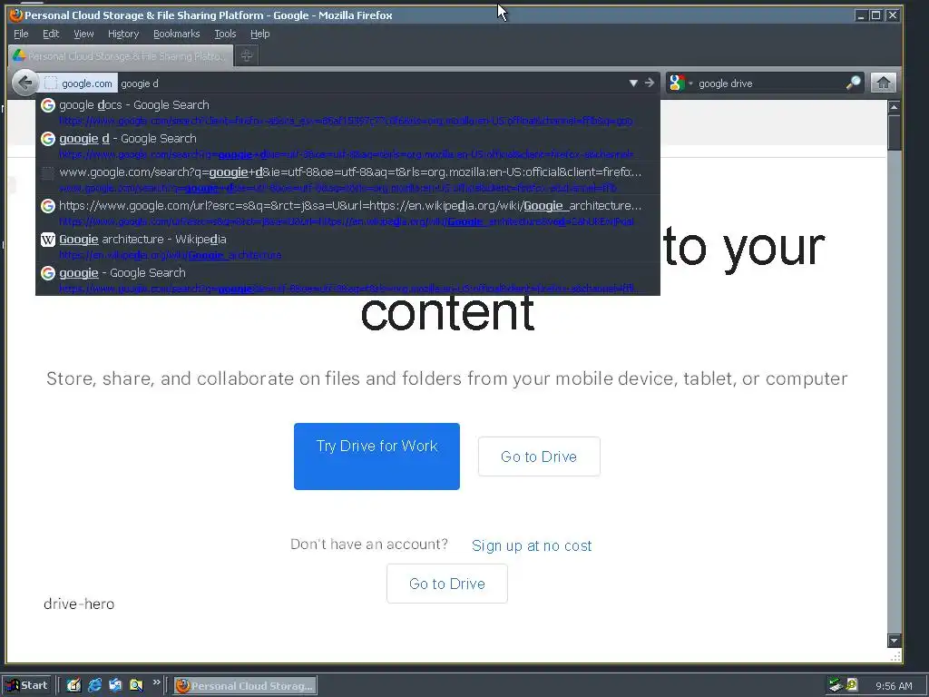Click the second system tray icon
Viewport: 929px width, 697px height.
[x=851, y=684]
